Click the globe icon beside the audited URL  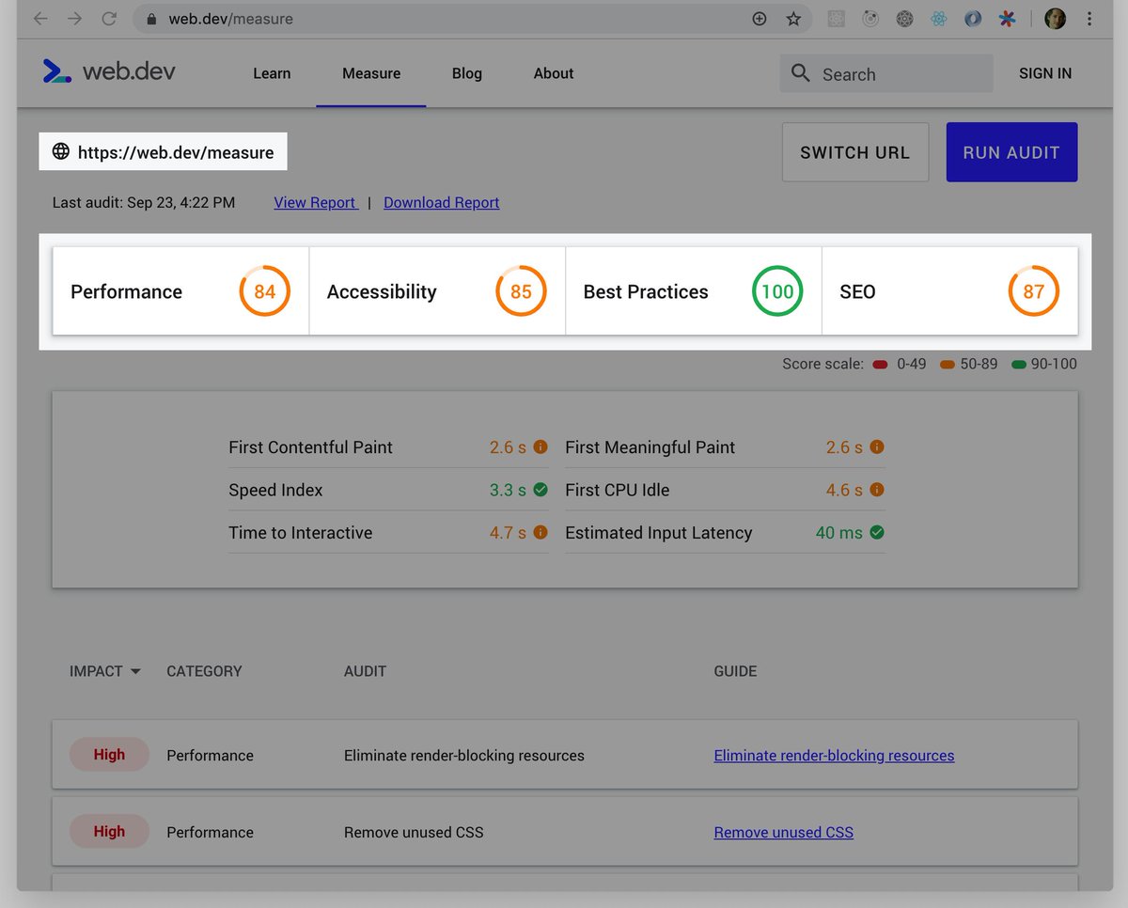(60, 151)
